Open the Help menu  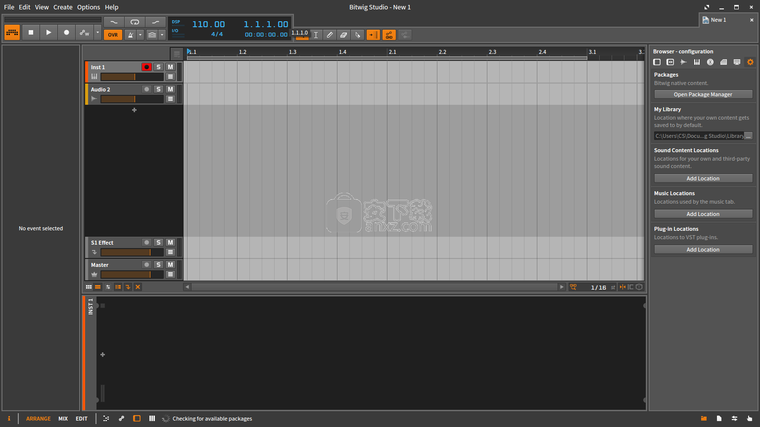coord(112,7)
